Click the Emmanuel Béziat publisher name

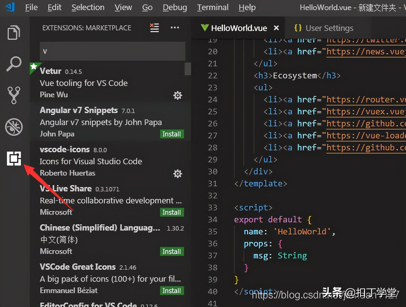(x=69, y=291)
